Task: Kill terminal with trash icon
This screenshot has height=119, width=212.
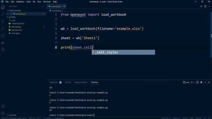Action: pos(201,82)
